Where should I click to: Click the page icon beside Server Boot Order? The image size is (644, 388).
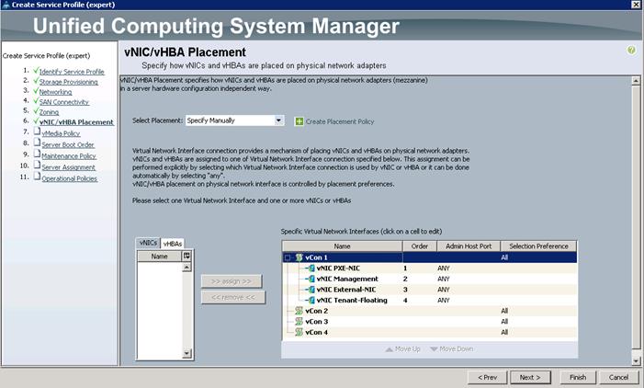(x=37, y=143)
